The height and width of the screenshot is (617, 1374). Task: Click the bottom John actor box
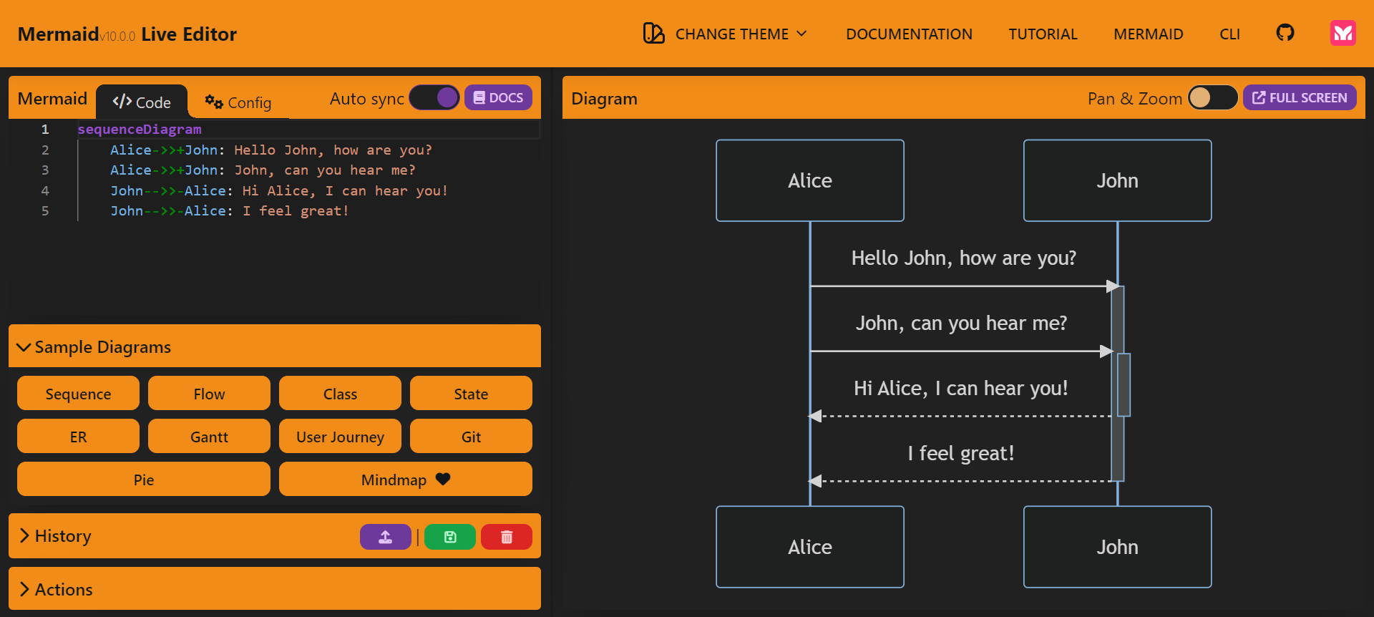coord(1117,547)
